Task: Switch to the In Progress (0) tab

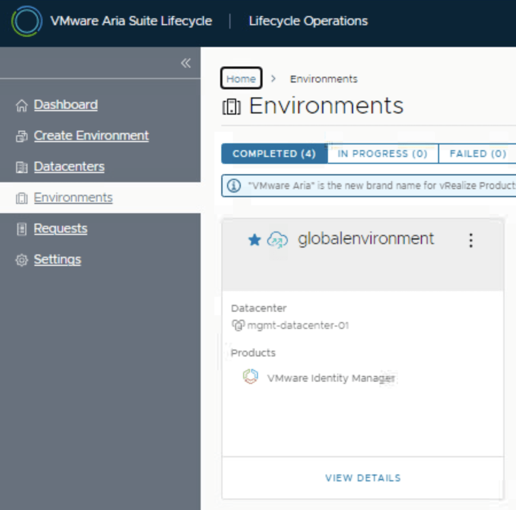Action: point(382,154)
